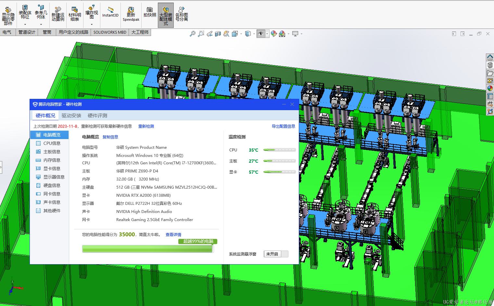Click the 名称图号分离 icon
Screen dimensions: 494x306
pyautogui.click(x=182, y=14)
